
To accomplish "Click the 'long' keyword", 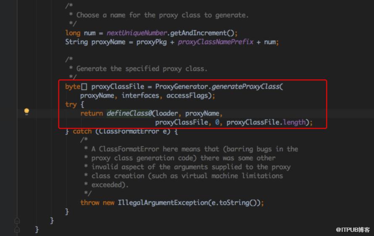I will point(73,33).
